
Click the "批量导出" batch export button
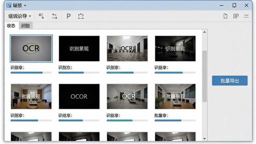(x=230, y=80)
